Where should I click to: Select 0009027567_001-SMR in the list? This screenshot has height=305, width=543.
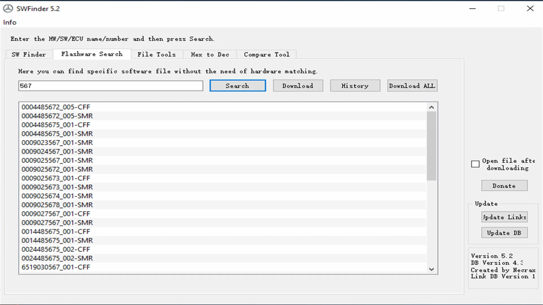click(223, 223)
